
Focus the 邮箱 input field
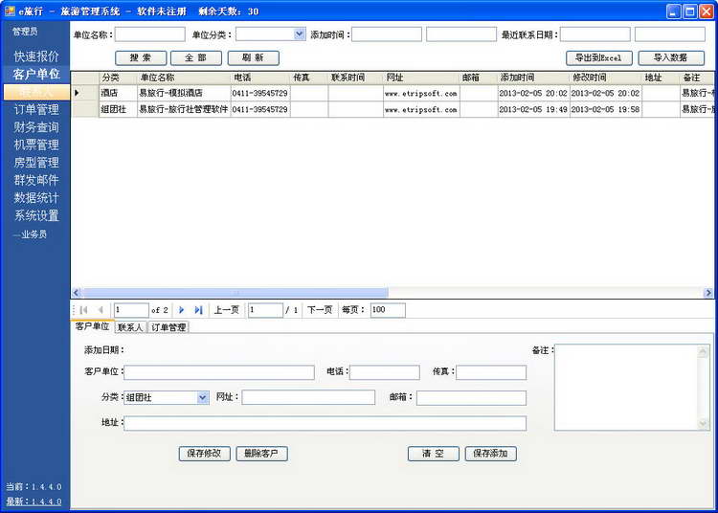[471, 398]
